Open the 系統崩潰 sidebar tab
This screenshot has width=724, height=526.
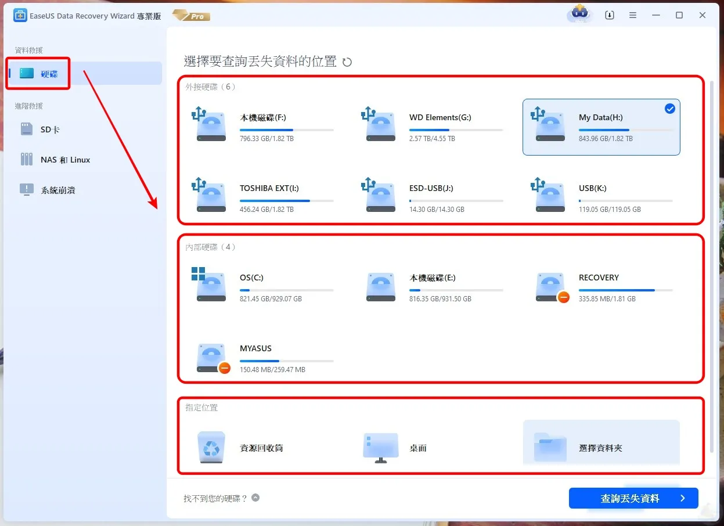(85, 190)
